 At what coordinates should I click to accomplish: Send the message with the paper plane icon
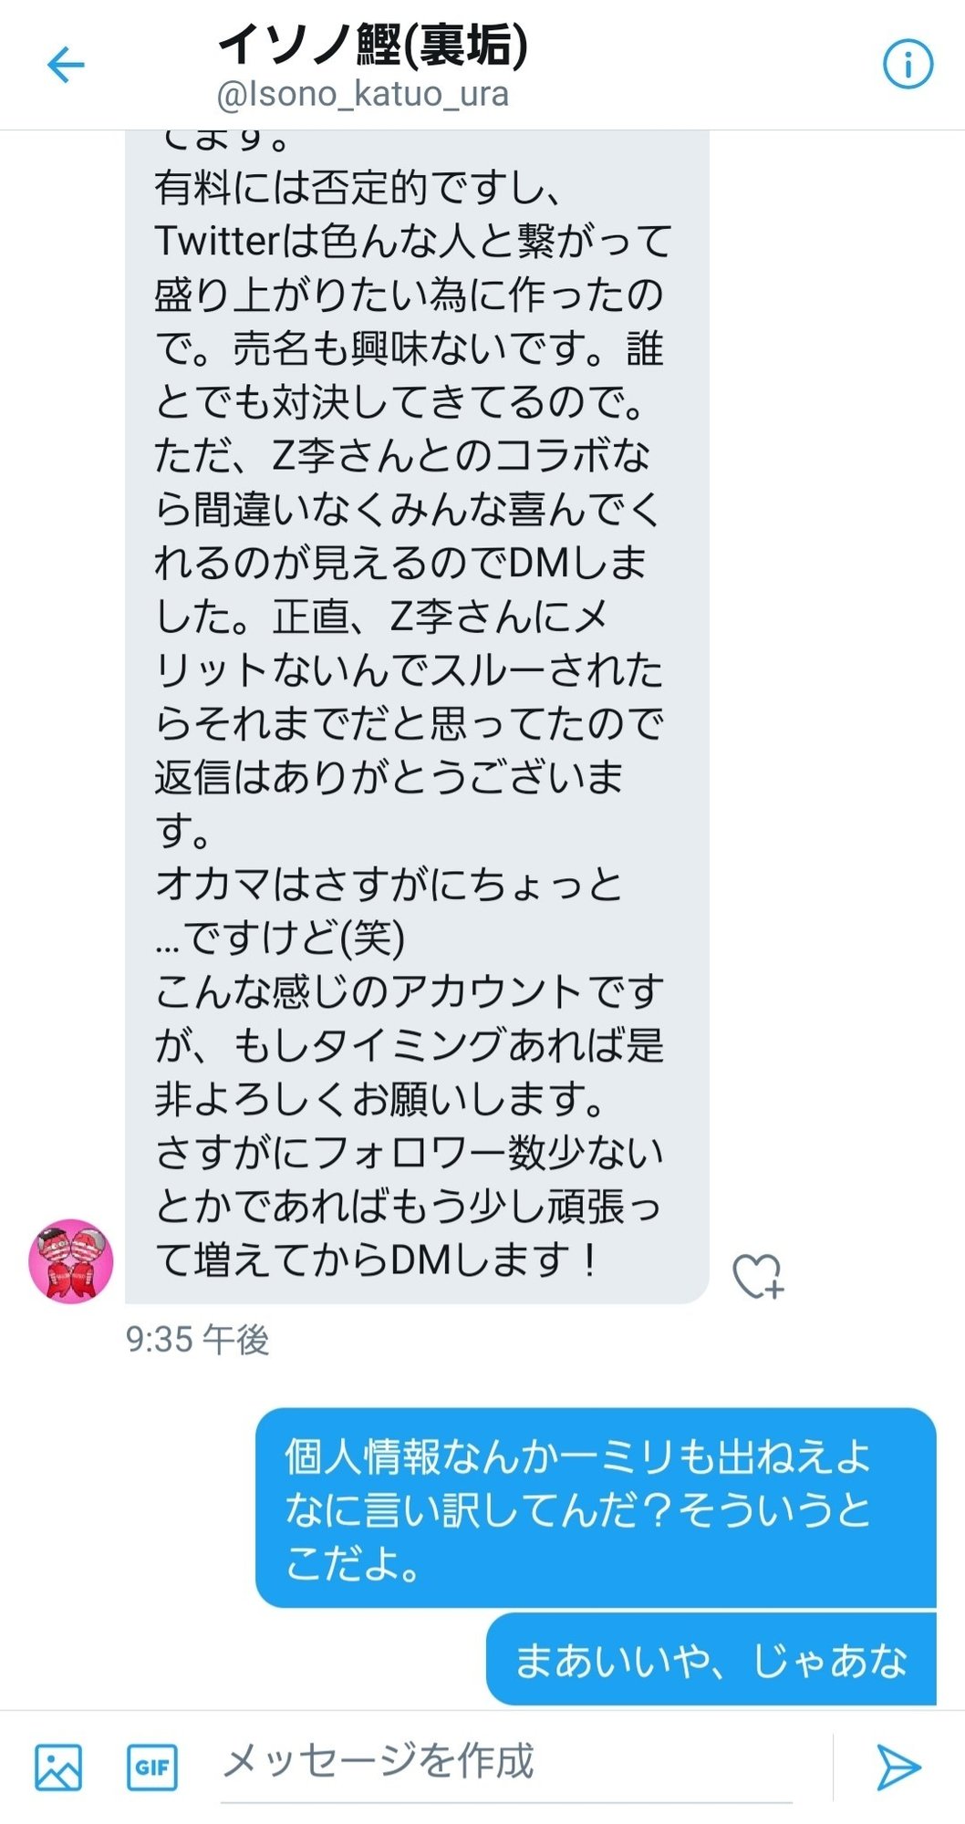(x=898, y=1767)
